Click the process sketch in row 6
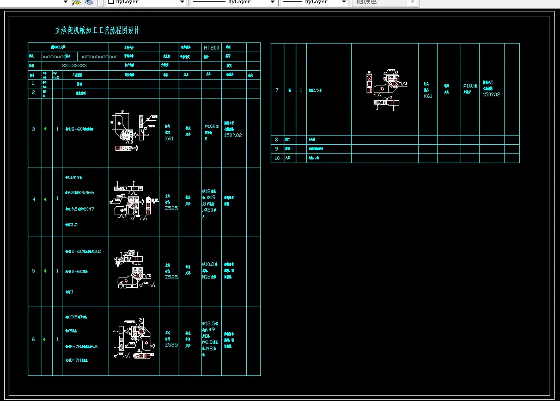The width and height of the screenshot is (560, 401). pos(135,338)
